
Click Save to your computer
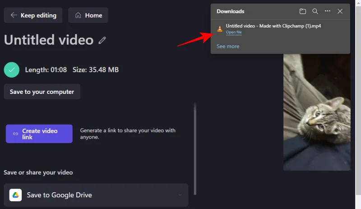(x=42, y=92)
